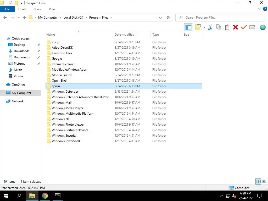Click the Paste clipboard toolbar icon
This screenshot has width=268, height=201.
pyautogui.click(x=227, y=27)
